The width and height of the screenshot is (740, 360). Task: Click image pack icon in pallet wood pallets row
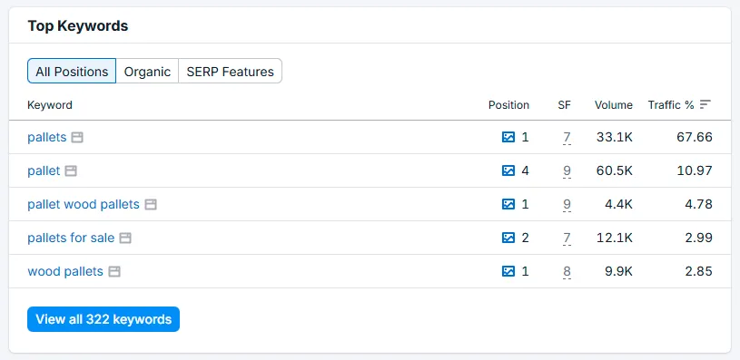pyautogui.click(x=508, y=204)
